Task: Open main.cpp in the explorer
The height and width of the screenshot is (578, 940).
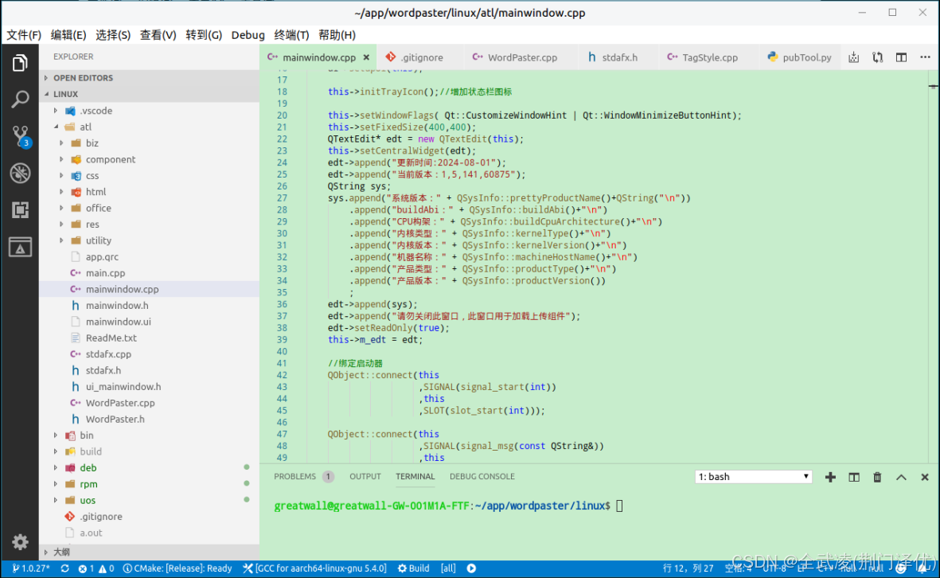Action: [x=150, y=273]
